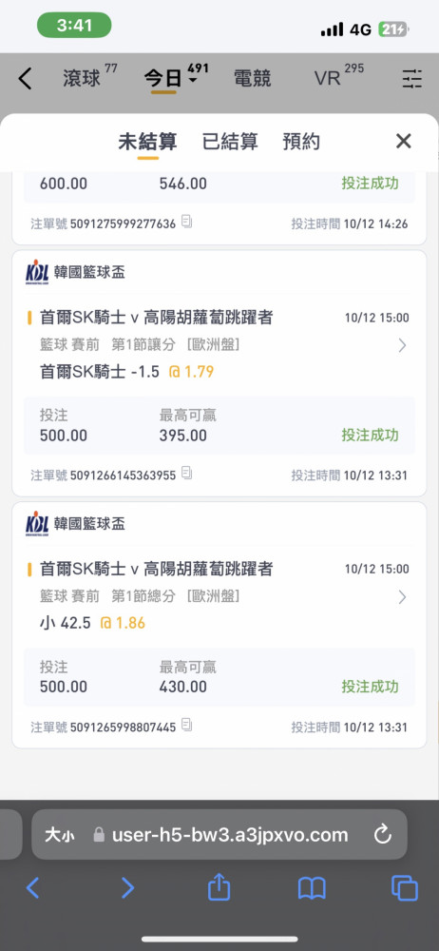
Task: Open the 電競 esports section
Action: 252,78
